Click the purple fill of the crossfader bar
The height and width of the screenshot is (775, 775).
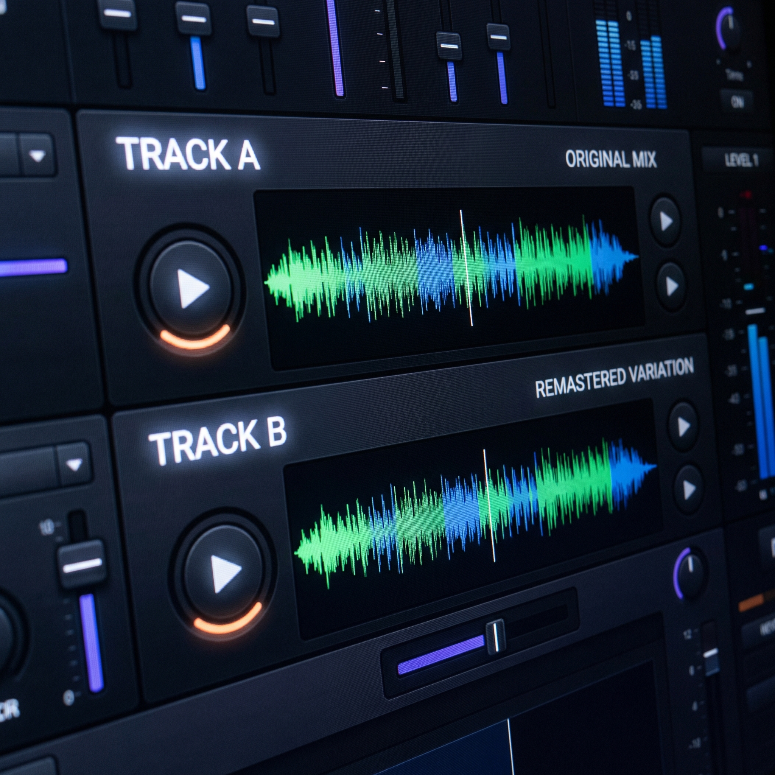441,655
